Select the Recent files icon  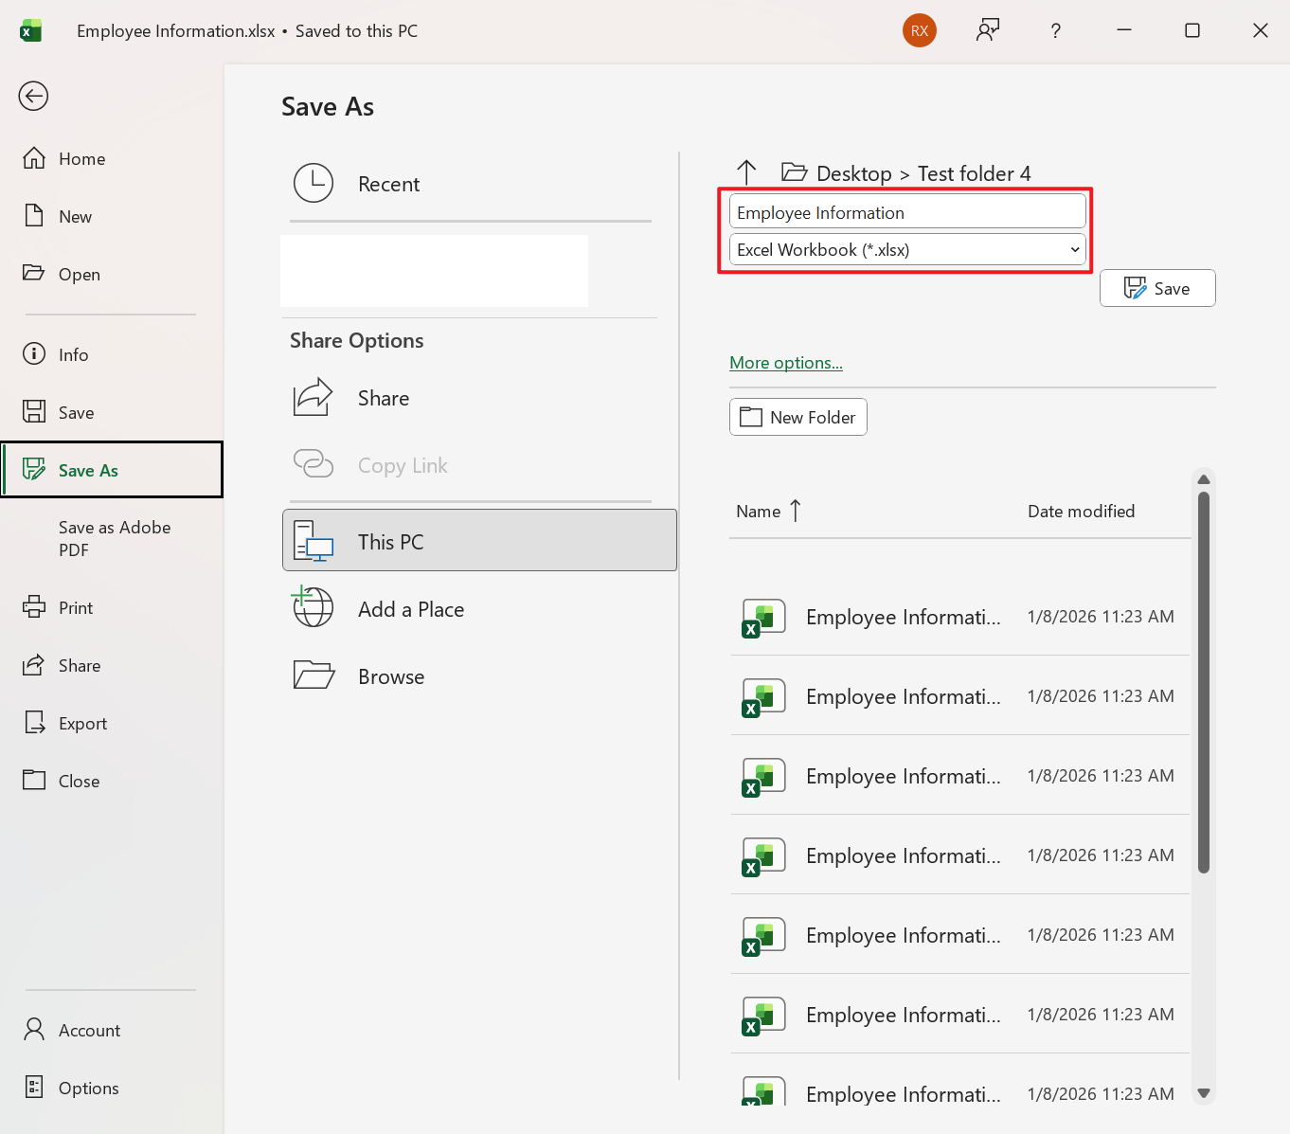point(314,183)
